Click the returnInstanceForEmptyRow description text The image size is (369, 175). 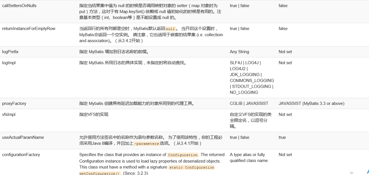(x=151, y=34)
